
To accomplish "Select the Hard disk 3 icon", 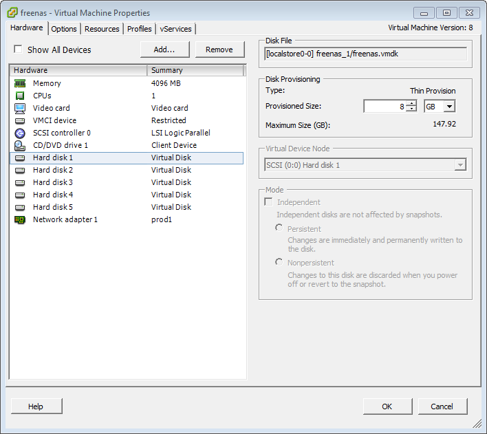I will point(20,182).
